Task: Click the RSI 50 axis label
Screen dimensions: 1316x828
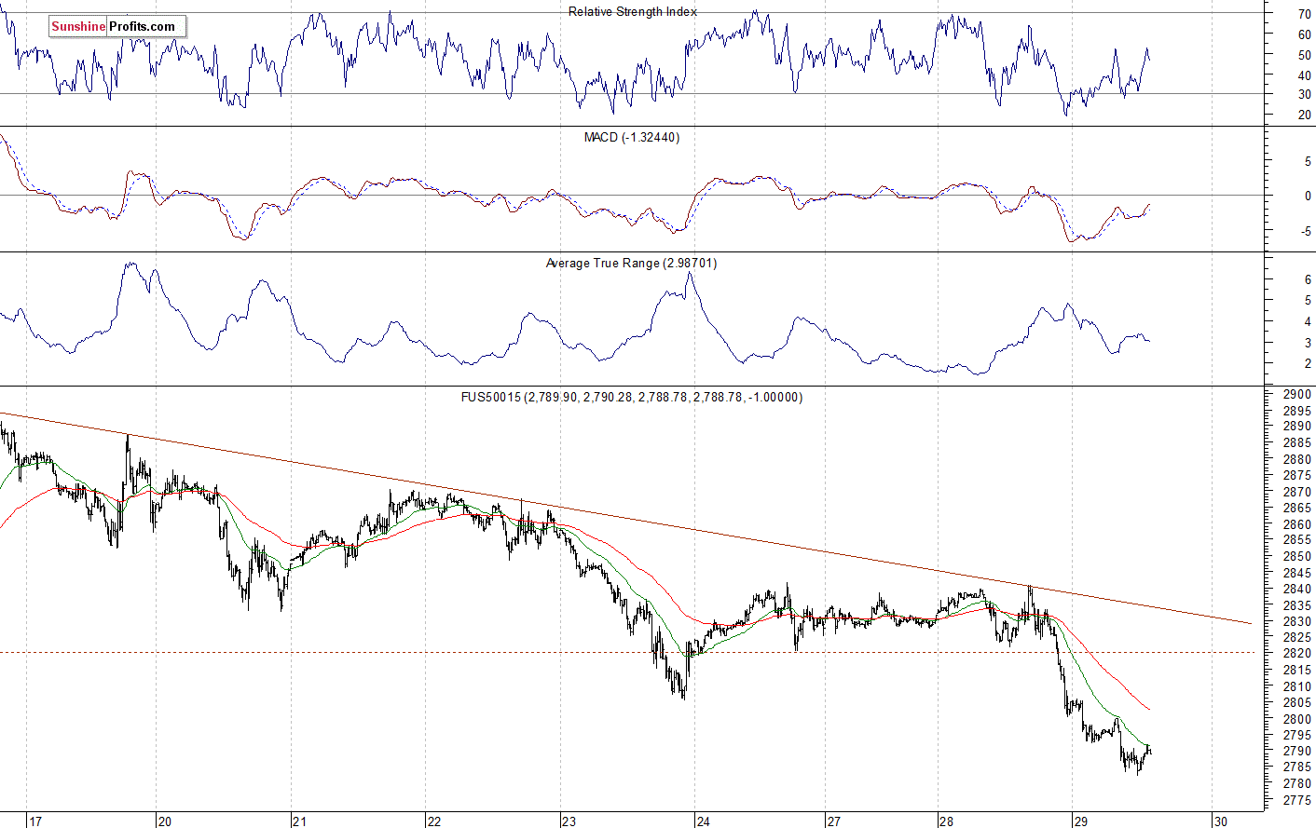Action: [x=1304, y=55]
